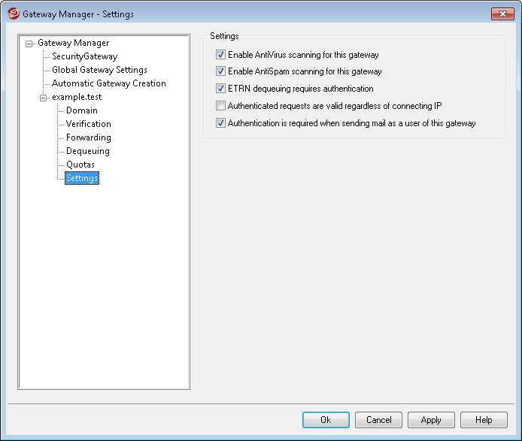Enable authenticated requests valid regardless of IP
Viewport: 522px width, 441px height.
[x=221, y=106]
